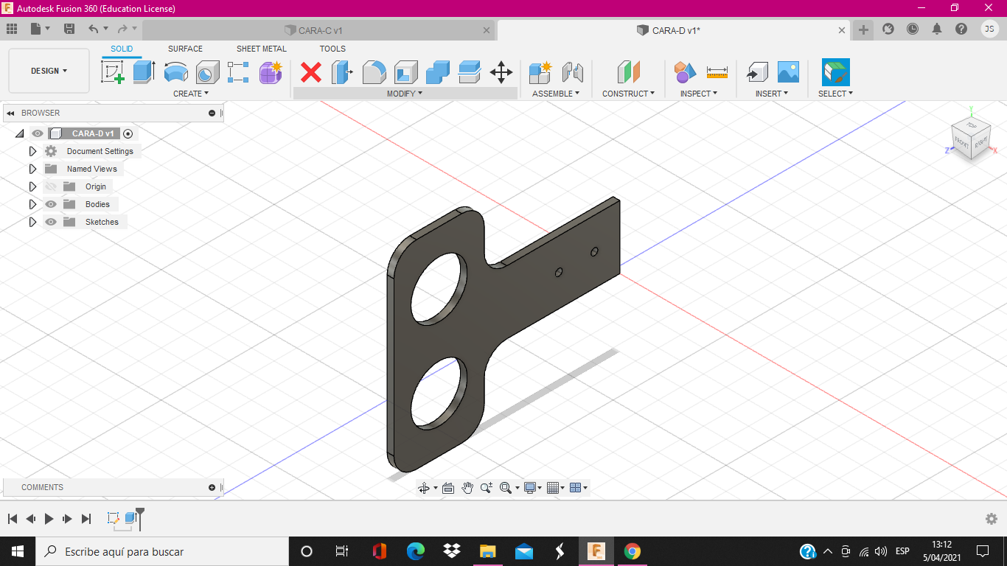Expand the Bodies node
This screenshot has width=1007, height=566.
pos(32,204)
